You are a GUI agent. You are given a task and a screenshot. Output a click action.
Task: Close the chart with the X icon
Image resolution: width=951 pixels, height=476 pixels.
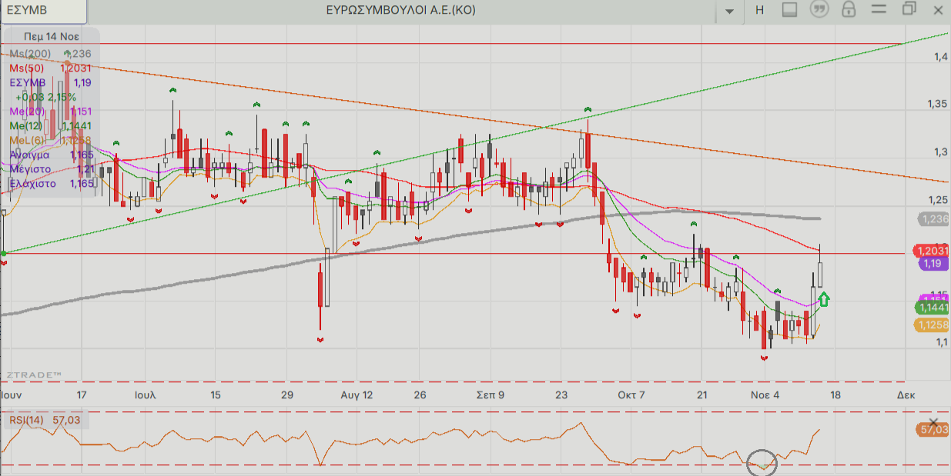click(938, 10)
